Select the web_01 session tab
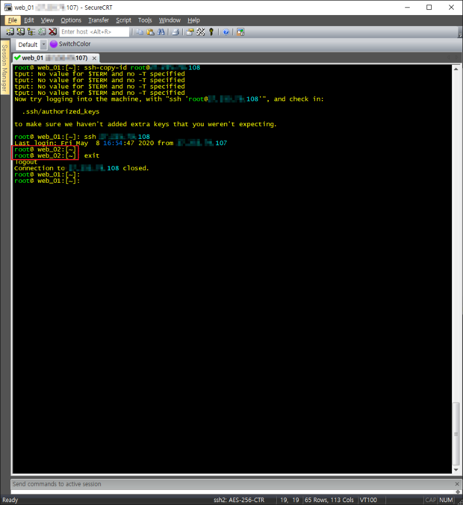The image size is (463, 505). (51, 58)
